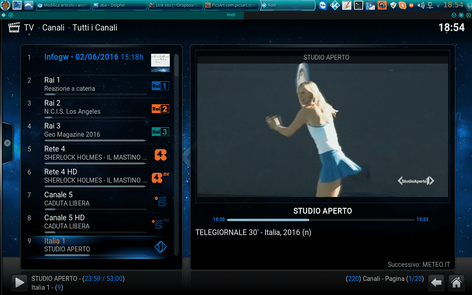The image size is (472, 295).
Task: Click the Italia 1 logo
Action: click(161, 247)
